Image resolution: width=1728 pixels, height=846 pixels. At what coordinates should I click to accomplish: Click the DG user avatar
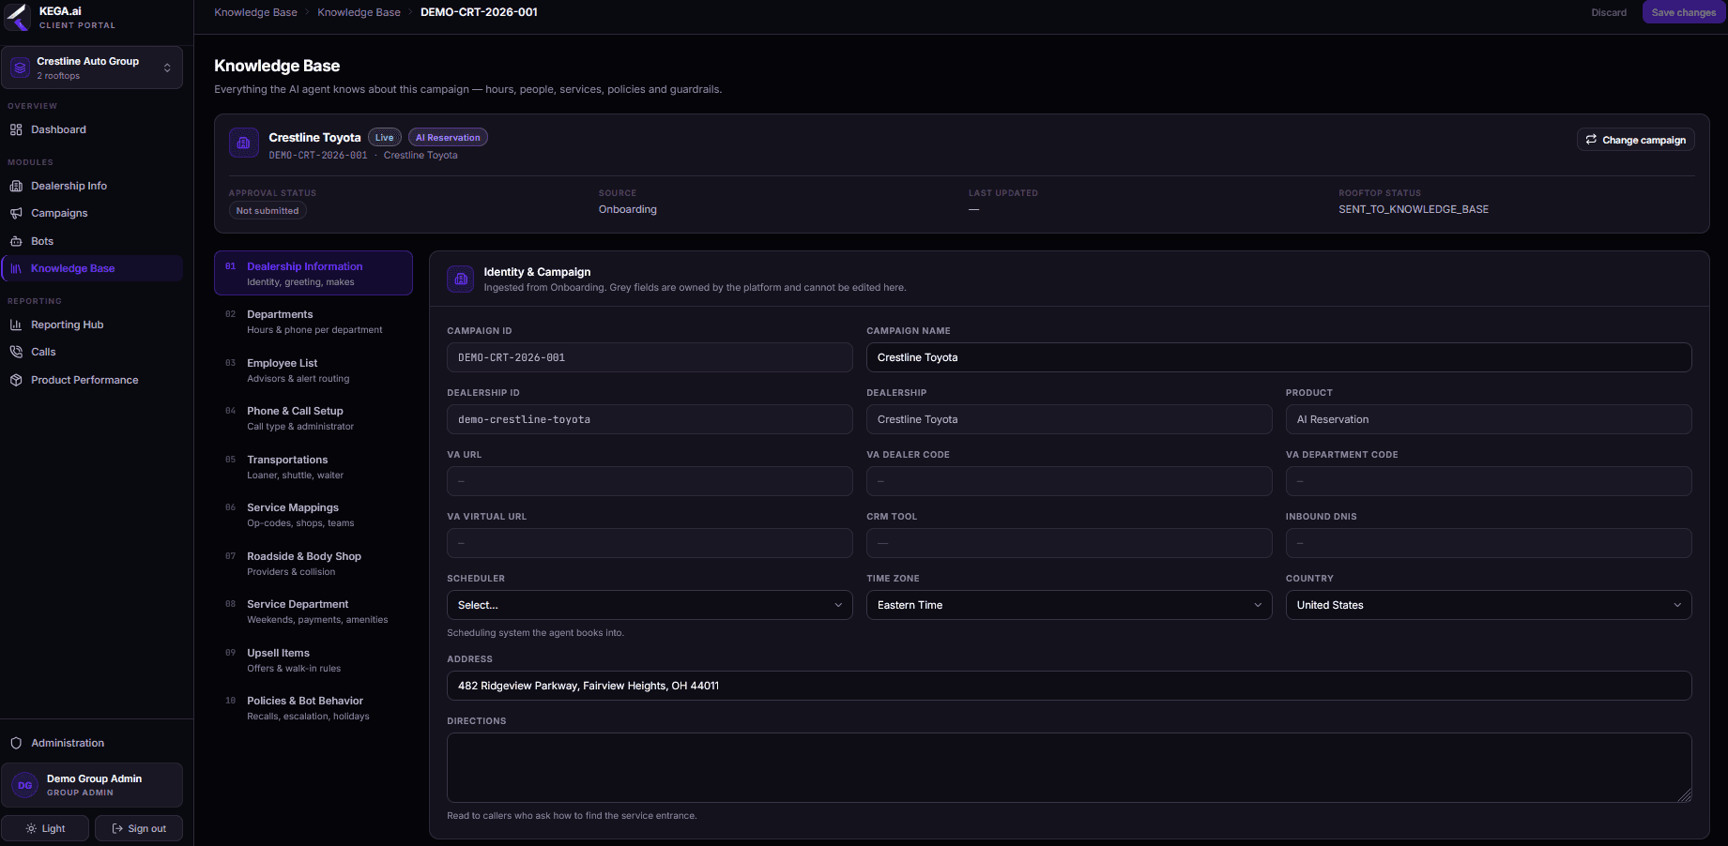pyautogui.click(x=25, y=785)
